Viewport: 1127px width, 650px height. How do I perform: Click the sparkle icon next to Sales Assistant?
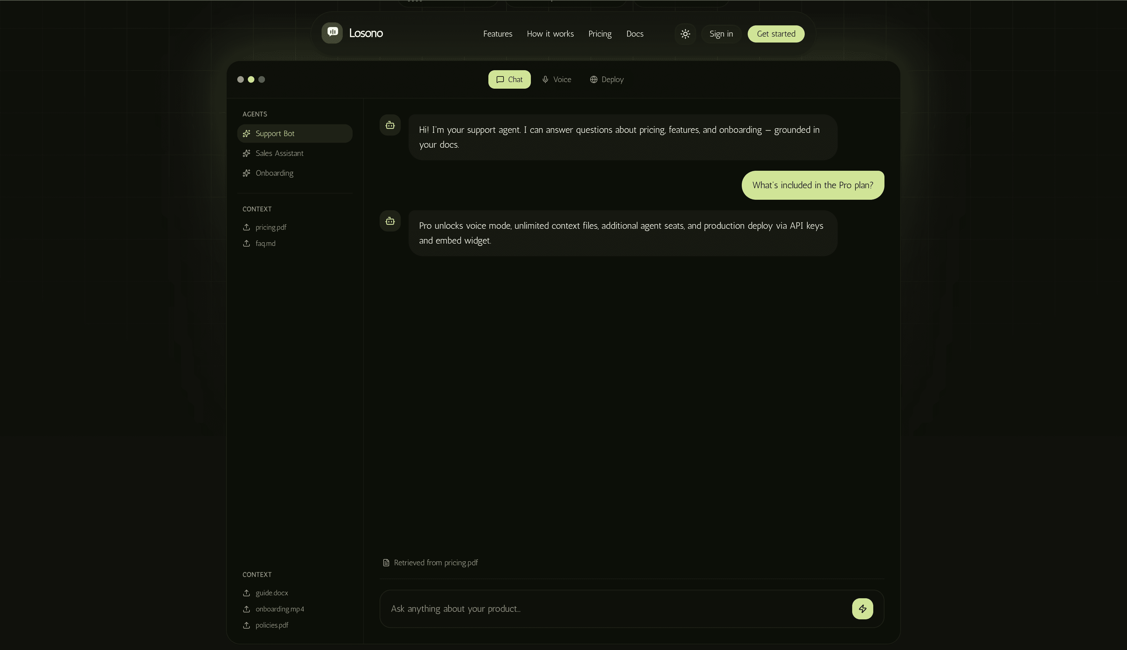point(246,153)
